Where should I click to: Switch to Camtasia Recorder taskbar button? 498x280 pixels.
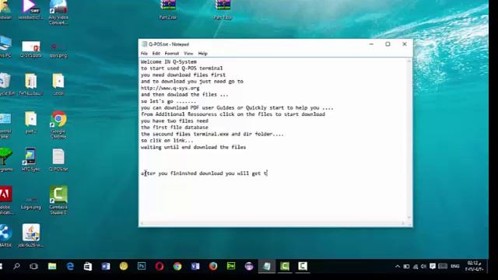pyautogui.click(x=303, y=266)
